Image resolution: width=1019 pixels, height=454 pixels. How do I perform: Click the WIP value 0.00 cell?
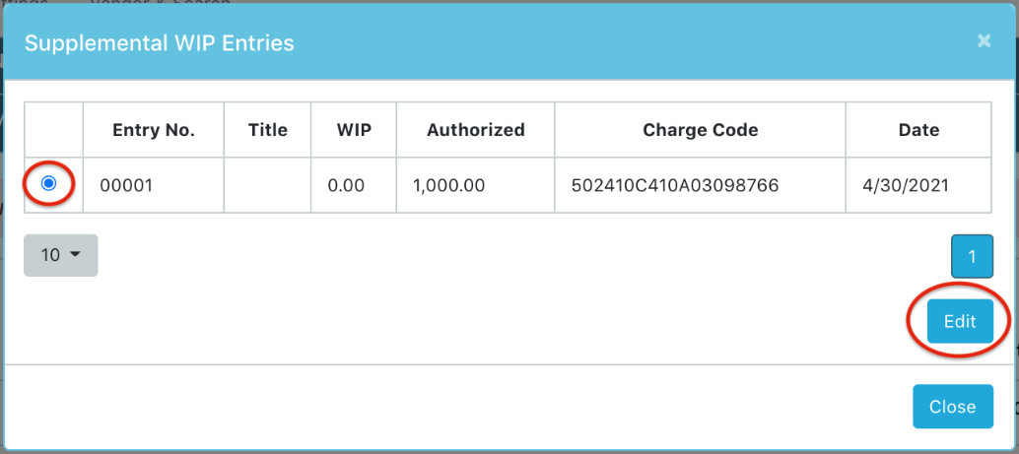[x=354, y=186]
